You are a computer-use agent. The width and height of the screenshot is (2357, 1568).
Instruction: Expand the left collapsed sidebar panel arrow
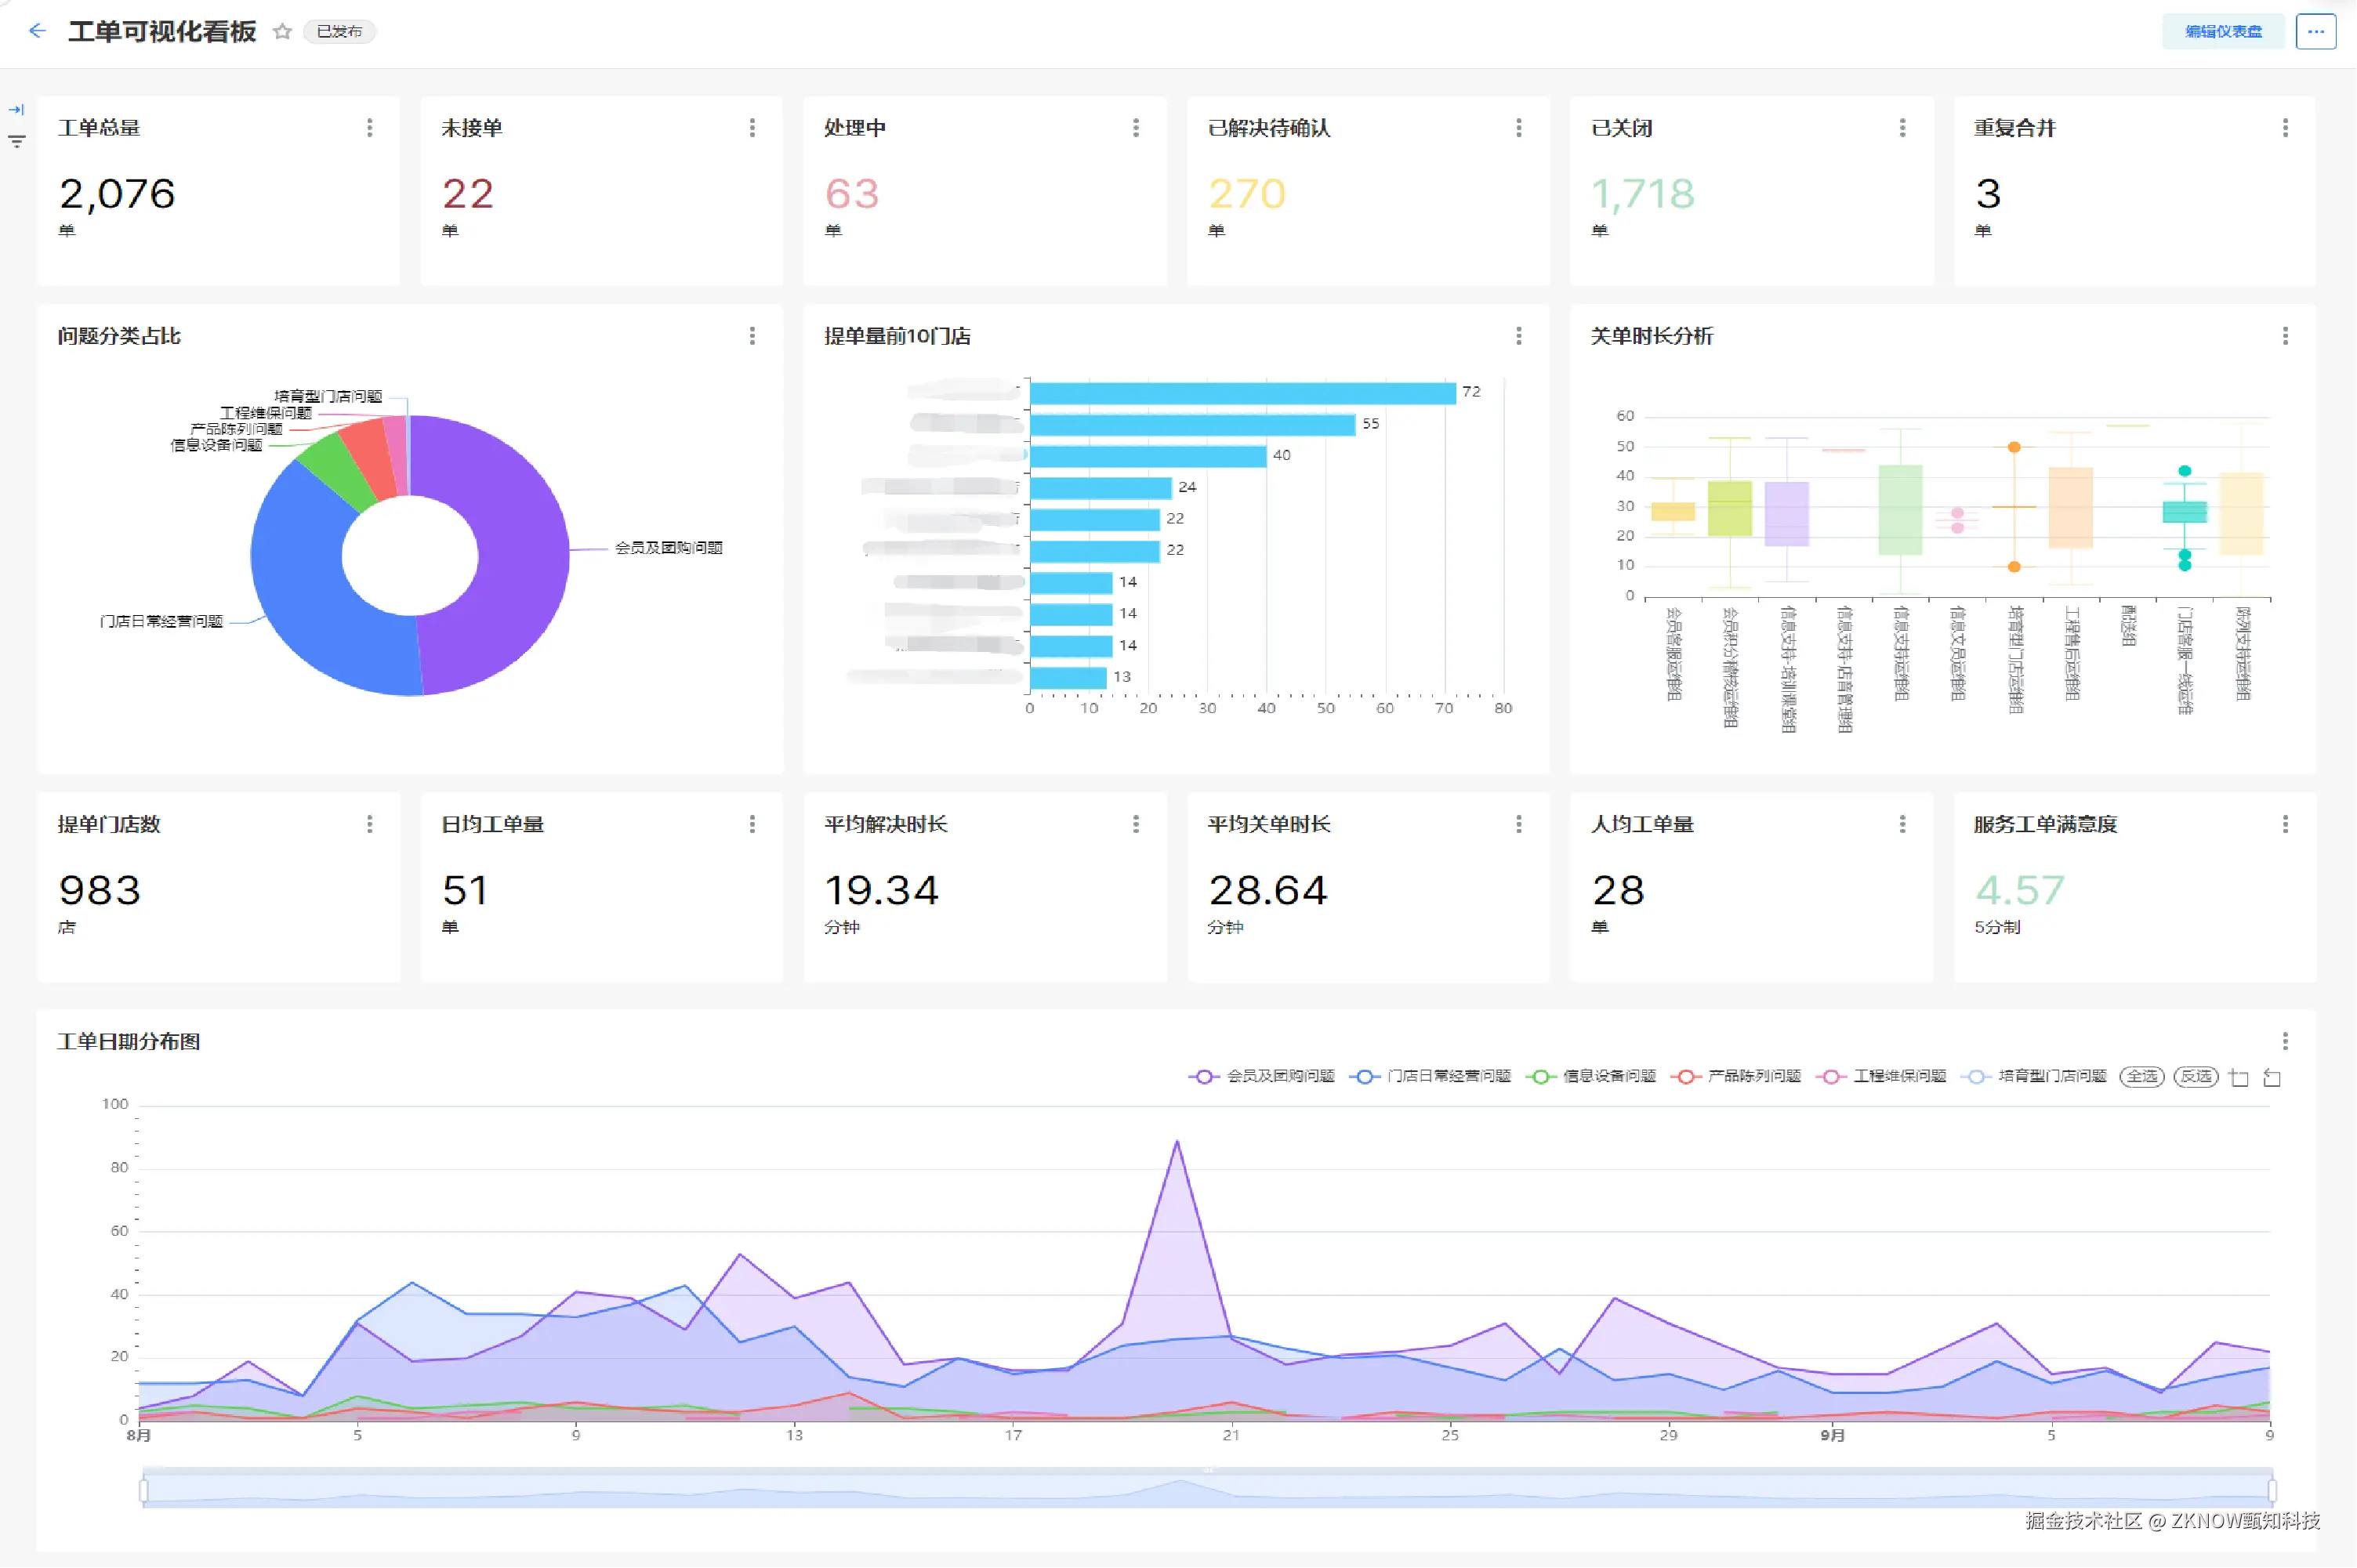pos(16,110)
